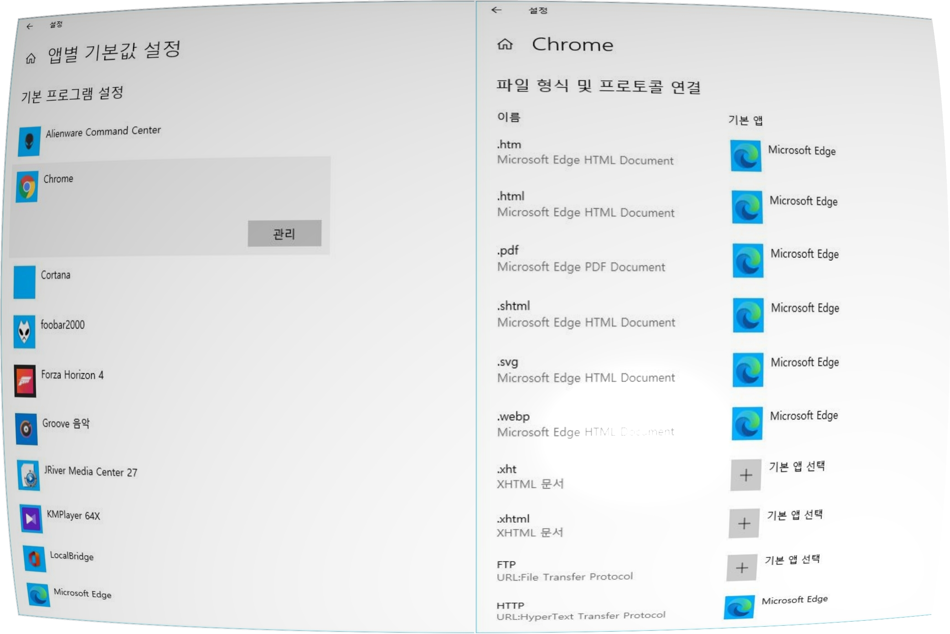
Task: Open home from Chrome settings page
Action: pos(505,45)
